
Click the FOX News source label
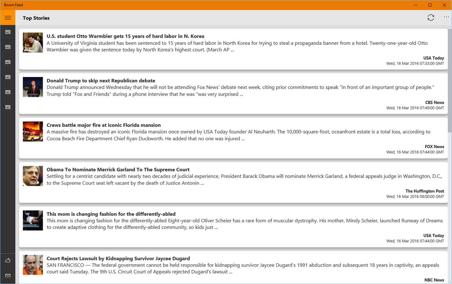434,147
